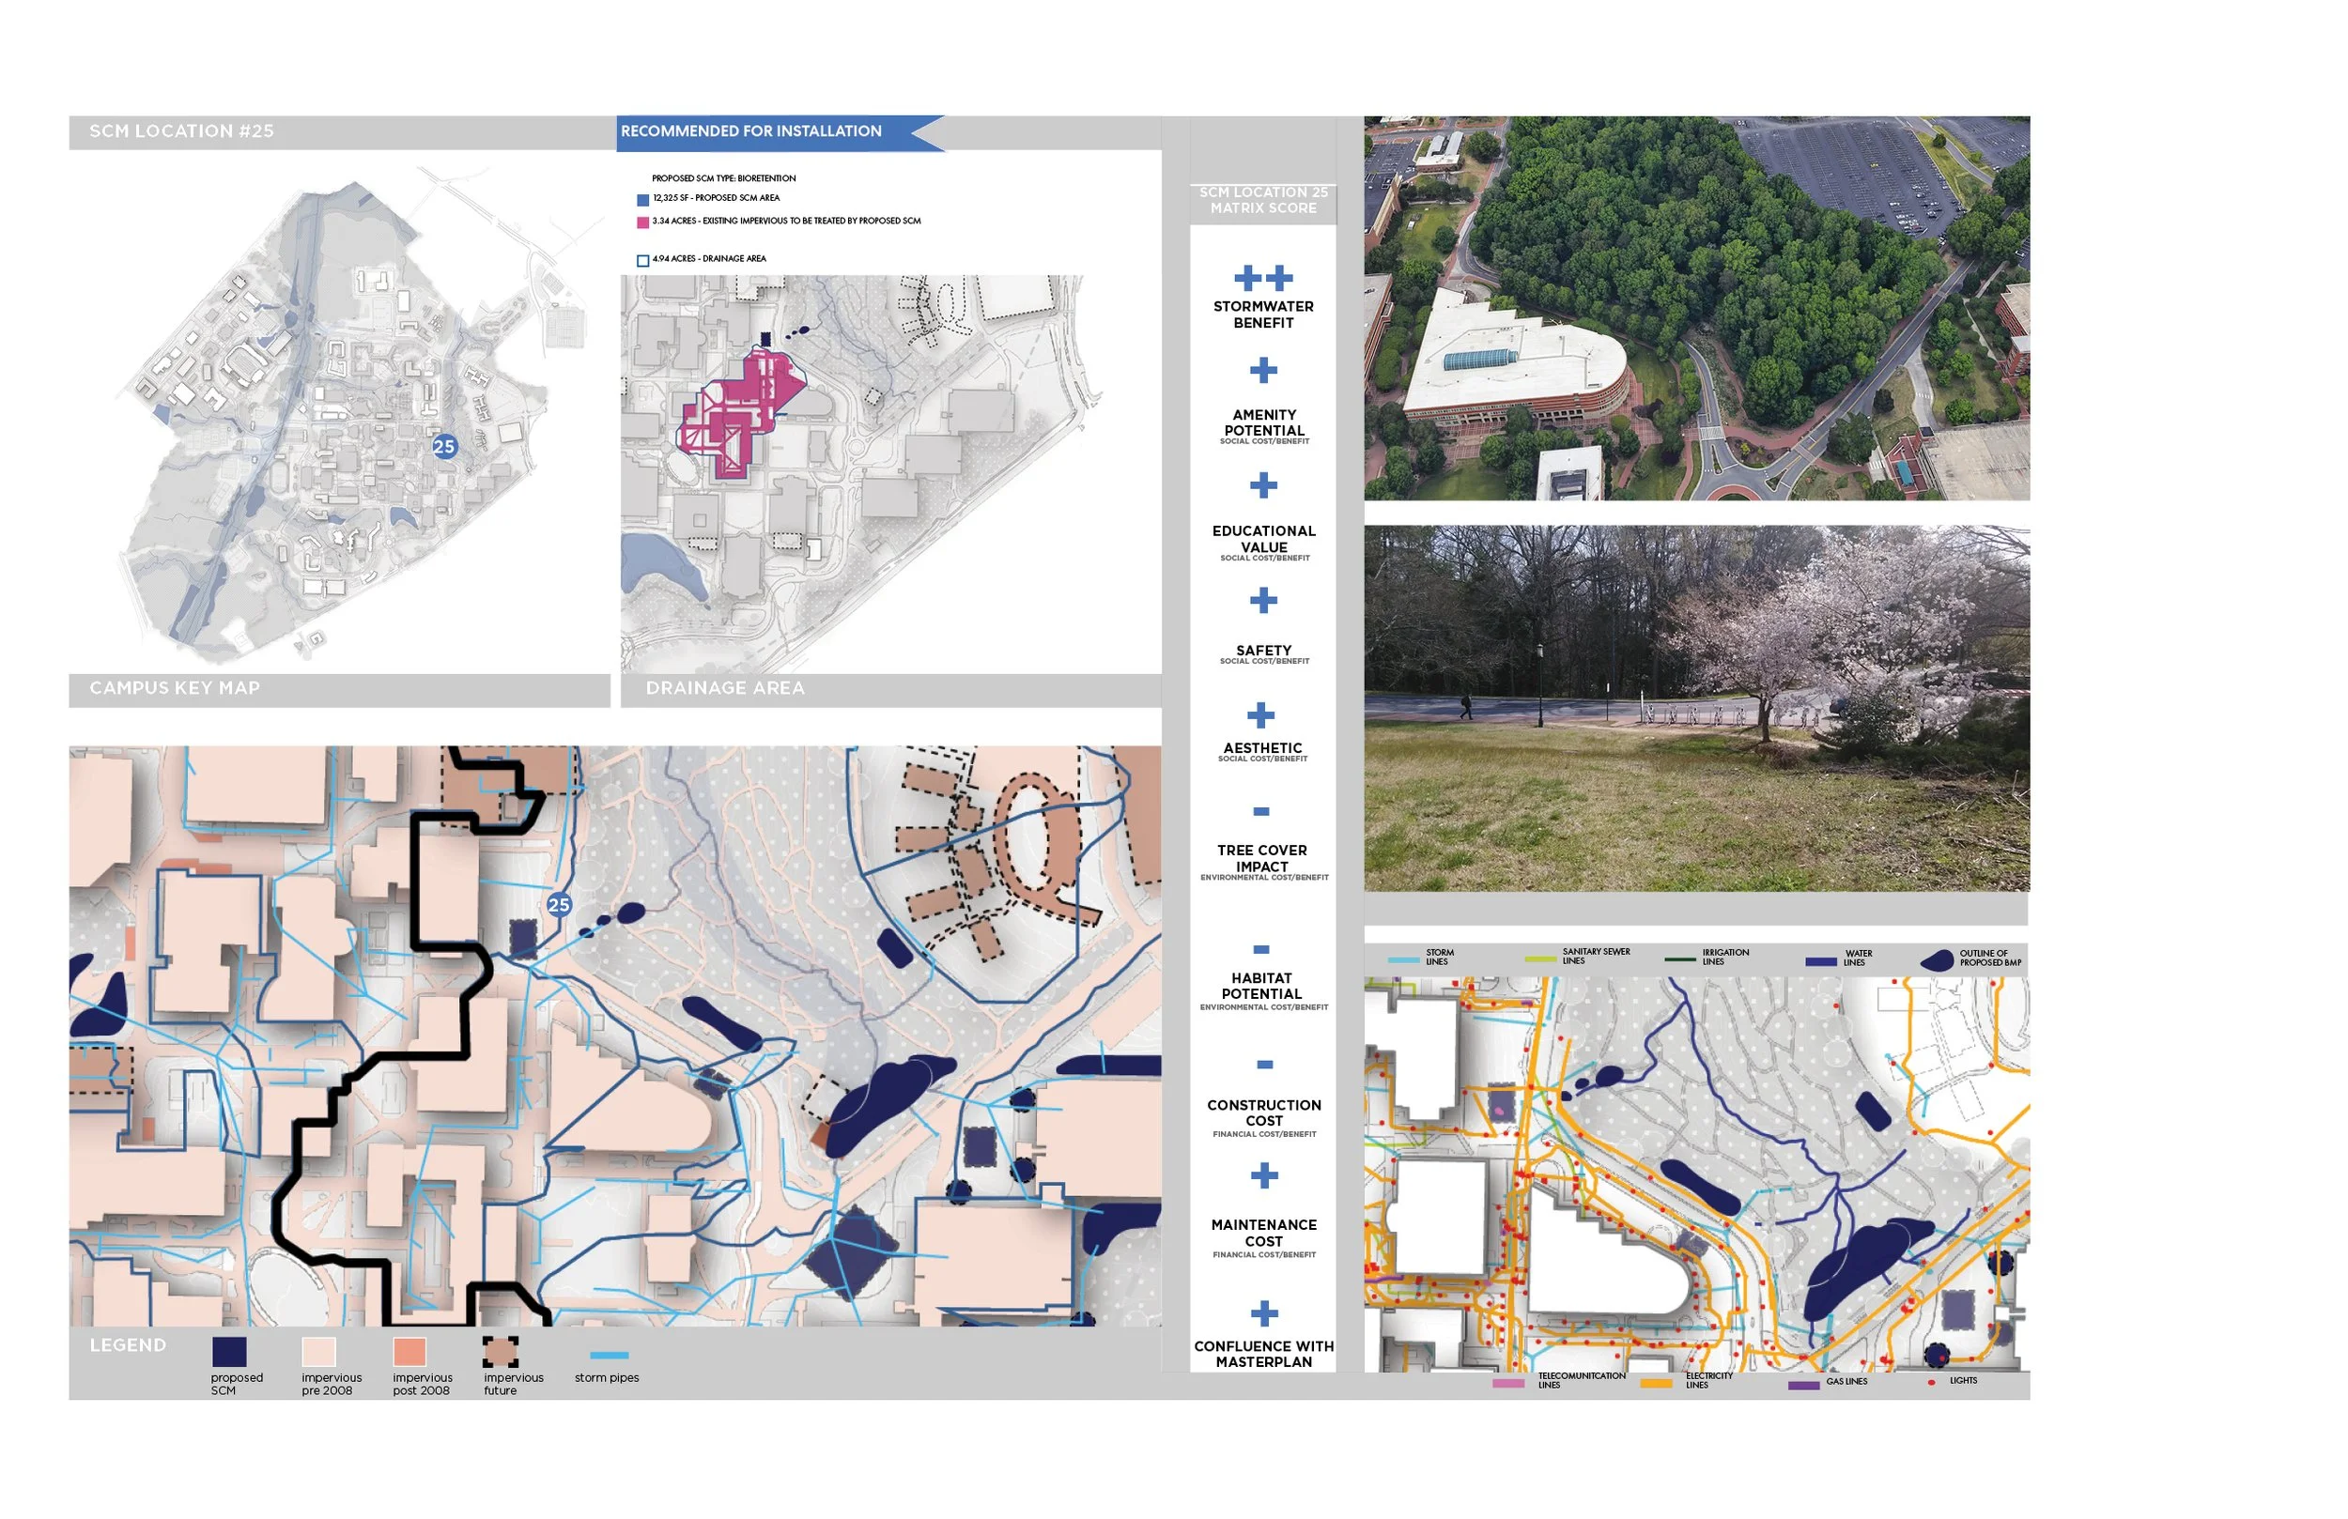Click the SCM Location #25 header
2348x1519 pixels.
pyautogui.click(x=182, y=132)
